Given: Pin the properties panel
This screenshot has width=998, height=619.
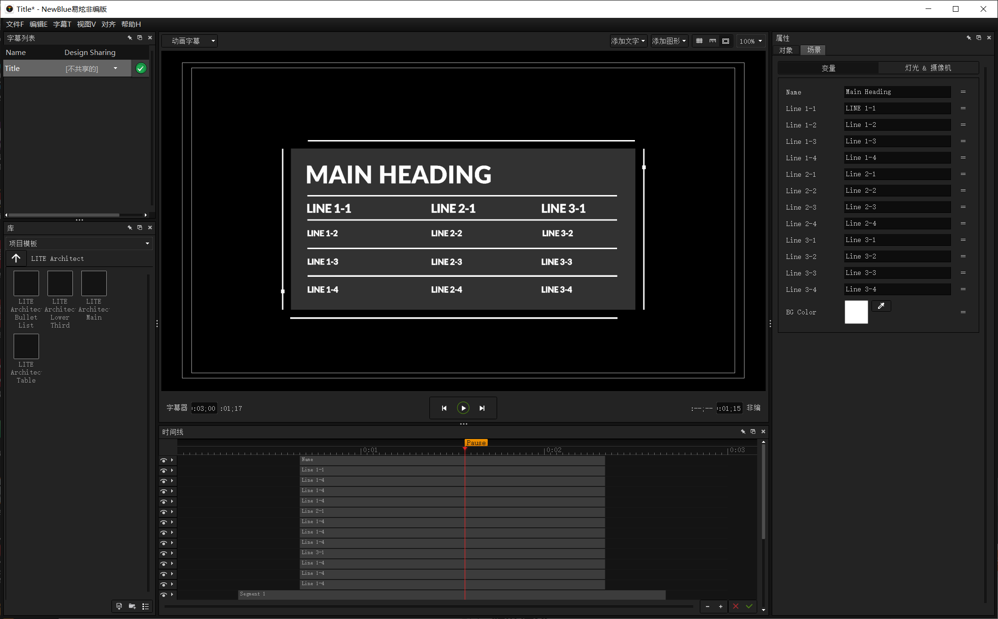Looking at the screenshot, I should pos(968,38).
